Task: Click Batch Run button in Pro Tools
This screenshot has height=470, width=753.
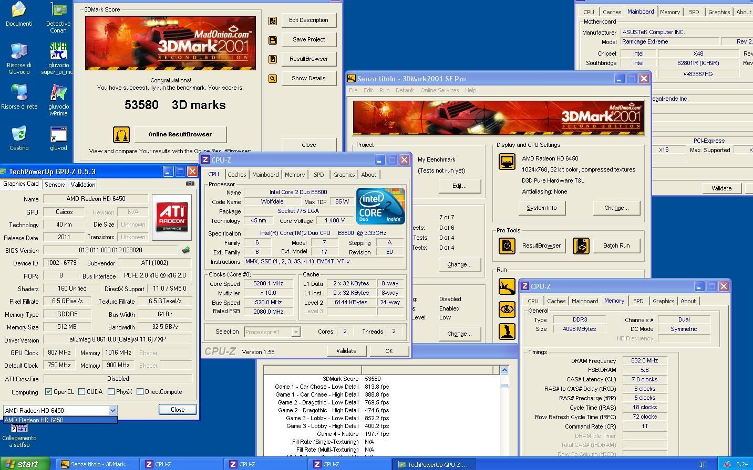Action: 616,246
